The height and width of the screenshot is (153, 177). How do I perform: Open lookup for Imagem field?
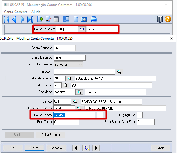(119, 72)
